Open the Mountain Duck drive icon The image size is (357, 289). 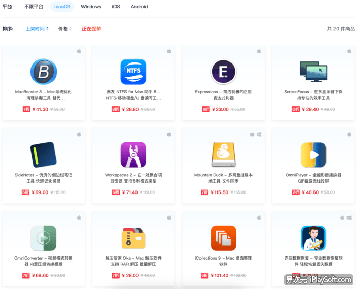223,155
